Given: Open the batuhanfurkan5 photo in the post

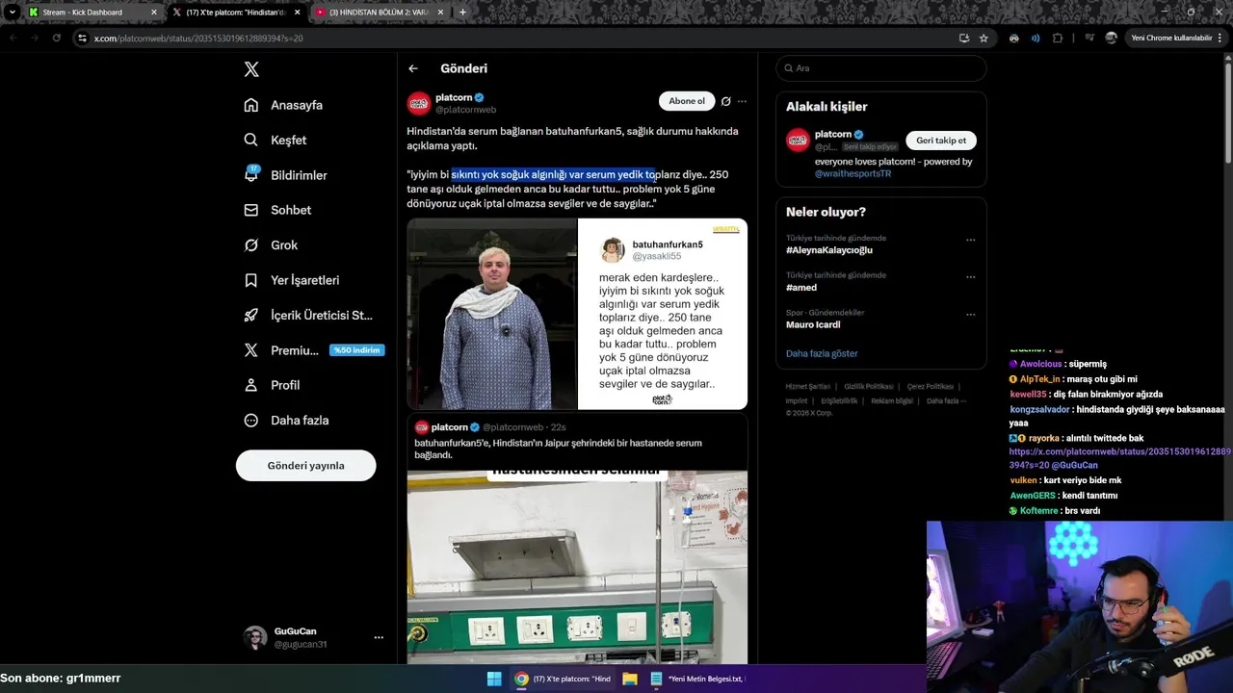Looking at the screenshot, I should tap(492, 314).
